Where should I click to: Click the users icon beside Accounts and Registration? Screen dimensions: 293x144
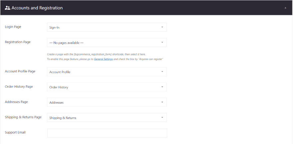(x=7, y=8)
